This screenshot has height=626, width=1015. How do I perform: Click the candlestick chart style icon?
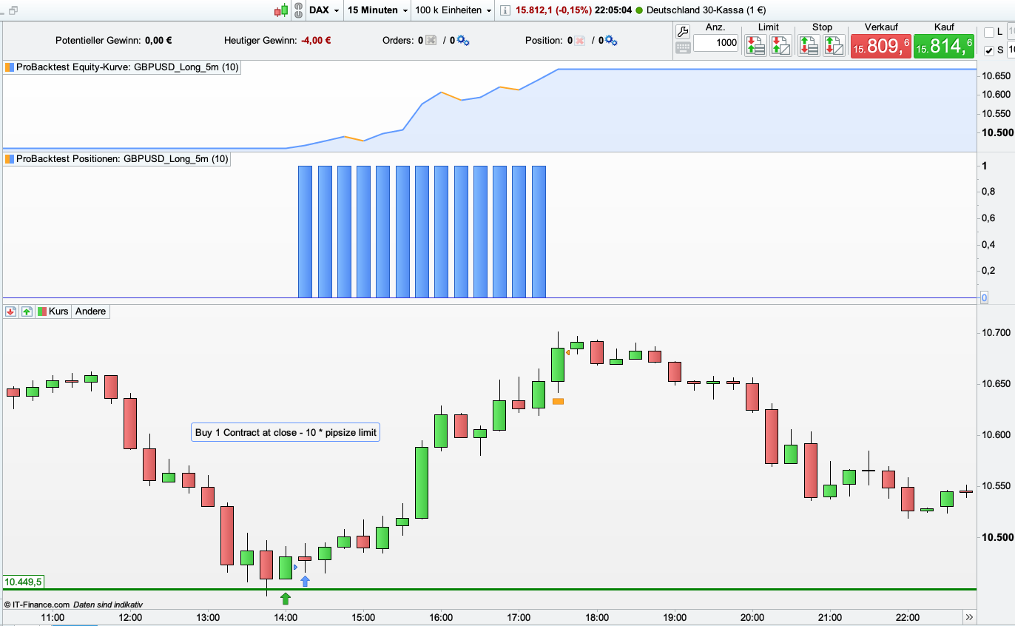point(280,10)
